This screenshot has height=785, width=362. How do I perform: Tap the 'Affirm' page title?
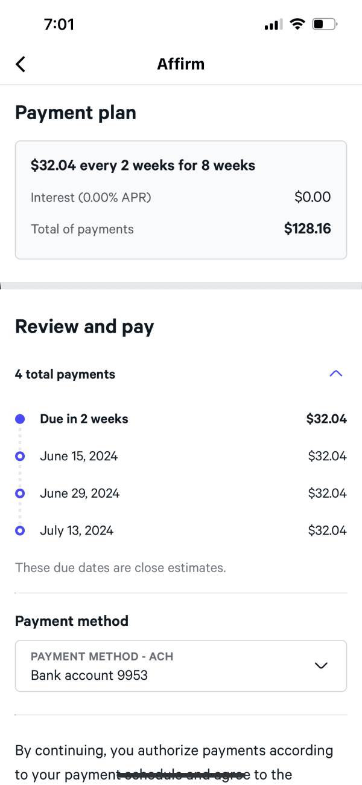[x=181, y=64]
